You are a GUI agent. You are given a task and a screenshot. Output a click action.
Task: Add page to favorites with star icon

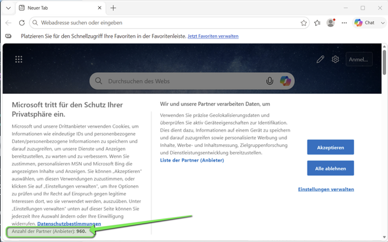304,23
